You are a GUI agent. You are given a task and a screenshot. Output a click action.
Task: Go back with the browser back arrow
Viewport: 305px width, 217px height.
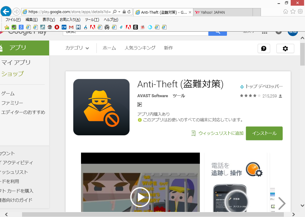coord(6,12)
